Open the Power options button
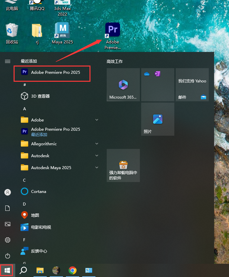 point(8,256)
